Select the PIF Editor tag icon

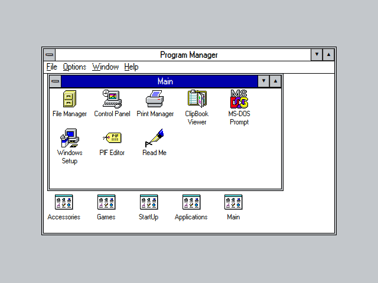click(x=112, y=138)
